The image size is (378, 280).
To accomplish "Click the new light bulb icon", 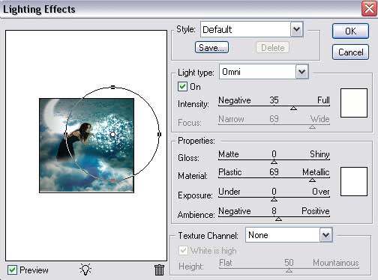I will tap(85, 270).
